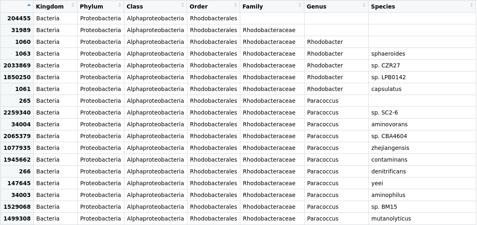Sort by the Family column arrows
This screenshot has width=477, height=225.
pos(300,5)
